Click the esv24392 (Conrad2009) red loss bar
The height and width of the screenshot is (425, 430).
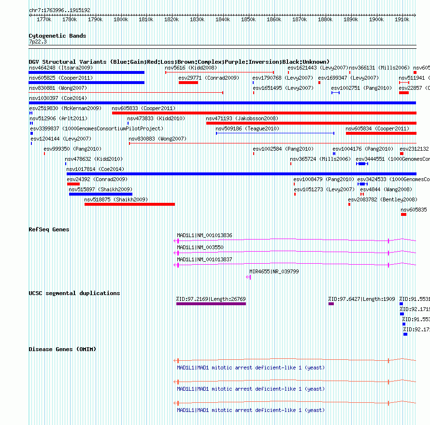(73, 184)
